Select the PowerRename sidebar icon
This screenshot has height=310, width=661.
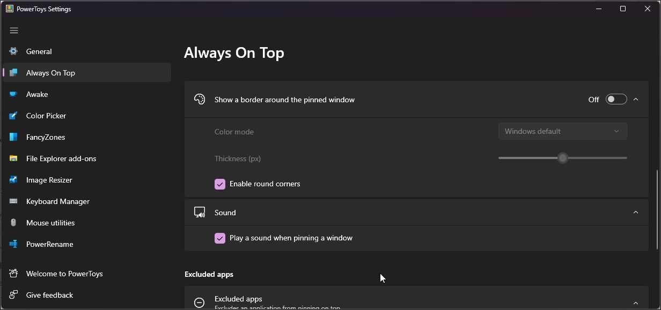coord(13,244)
